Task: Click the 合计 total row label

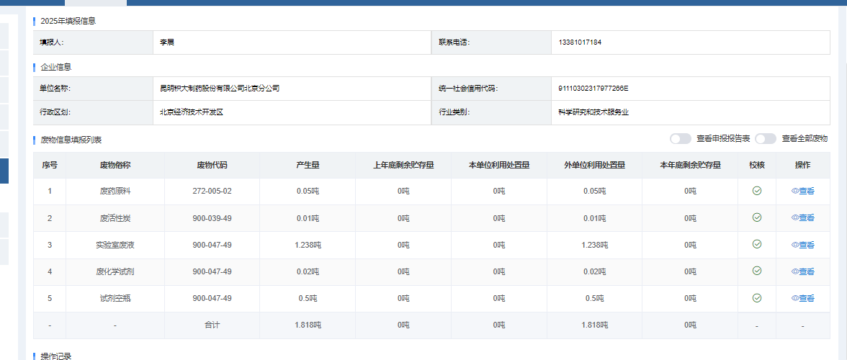Action: (212, 325)
